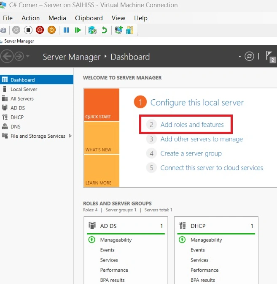Image resolution: width=277 pixels, height=284 pixels.
Task: Select File and Storage Services
Action: pyautogui.click(x=38, y=136)
